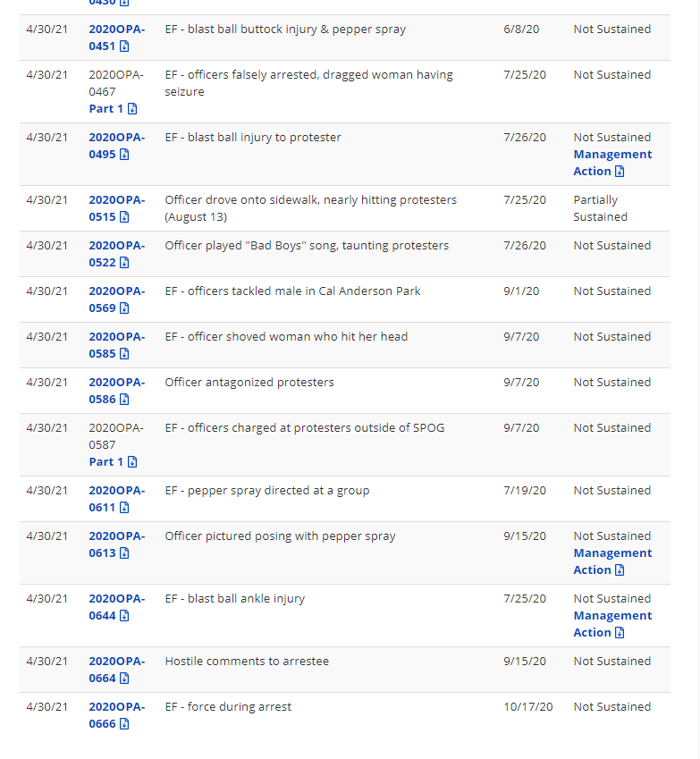
Task: Click PDF icon beside case 2020OPA-0451
Action: pyautogui.click(x=124, y=46)
